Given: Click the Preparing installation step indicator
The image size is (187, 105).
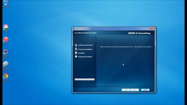Looking at the screenshot, I should 76,49.
